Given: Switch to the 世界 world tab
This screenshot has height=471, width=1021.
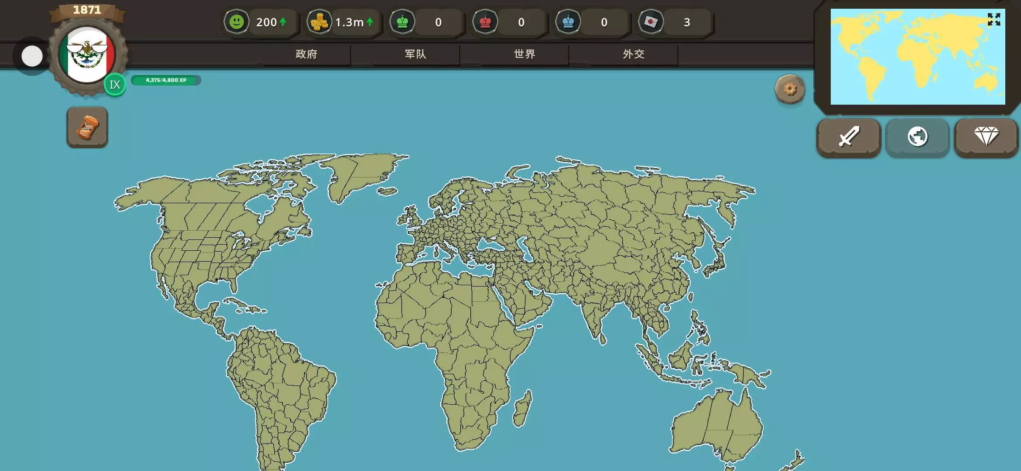Looking at the screenshot, I should 524,54.
